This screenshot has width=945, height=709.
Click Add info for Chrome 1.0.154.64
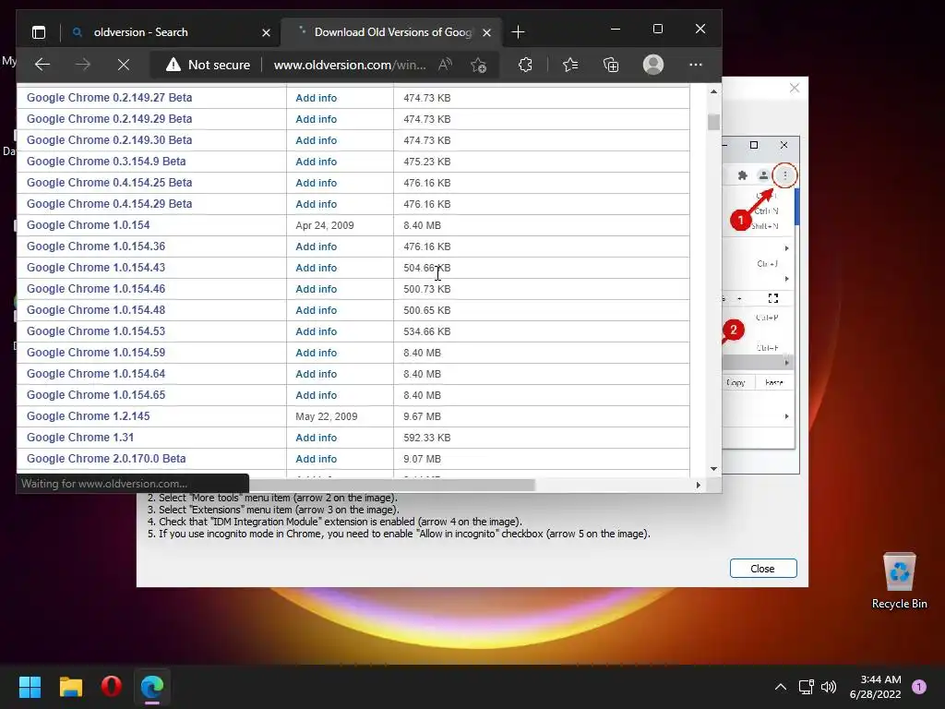316,374
